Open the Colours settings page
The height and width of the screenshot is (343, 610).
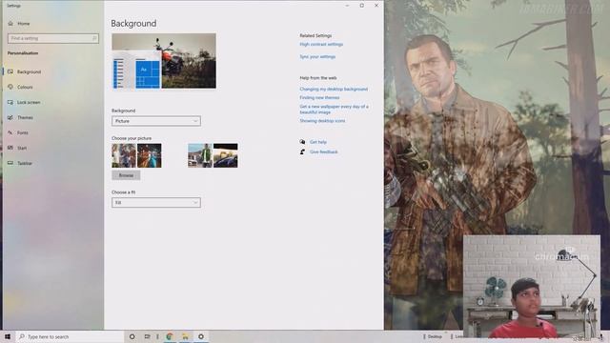click(25, 87)
